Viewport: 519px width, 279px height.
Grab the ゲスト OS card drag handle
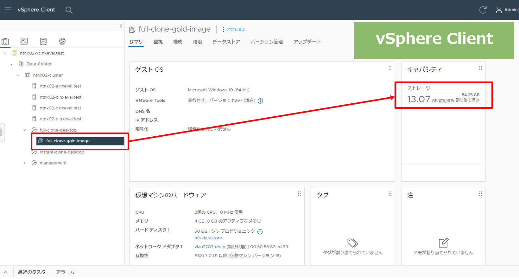pyautogui.click(x=390, y=68)
